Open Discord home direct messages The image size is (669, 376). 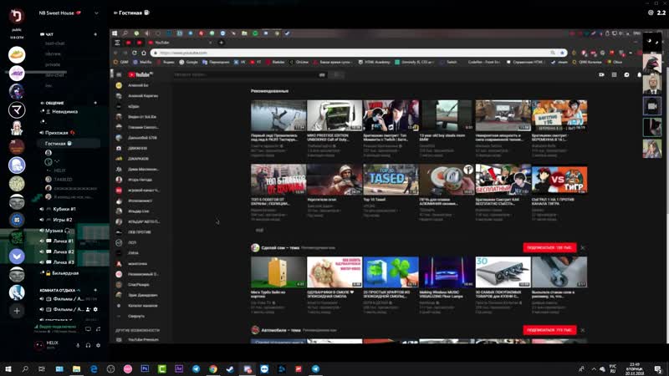17,16
